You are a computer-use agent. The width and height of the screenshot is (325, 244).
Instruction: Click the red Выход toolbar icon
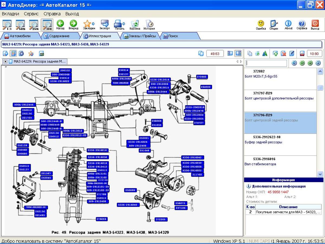coord(315,25)
